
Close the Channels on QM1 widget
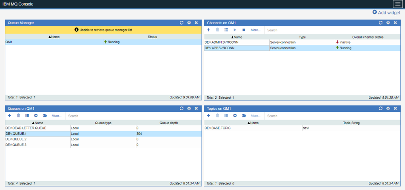(395, 22)
